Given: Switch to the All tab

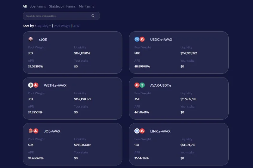Looking at the screenshot, I should 25,6.
